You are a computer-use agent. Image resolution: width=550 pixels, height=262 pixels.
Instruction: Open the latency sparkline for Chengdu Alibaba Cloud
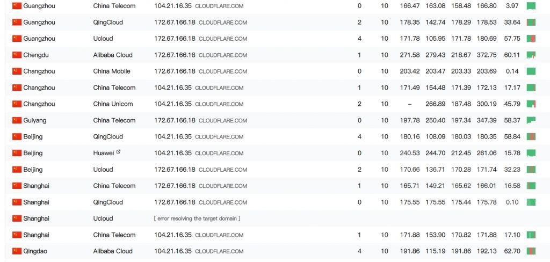[531, 55]
